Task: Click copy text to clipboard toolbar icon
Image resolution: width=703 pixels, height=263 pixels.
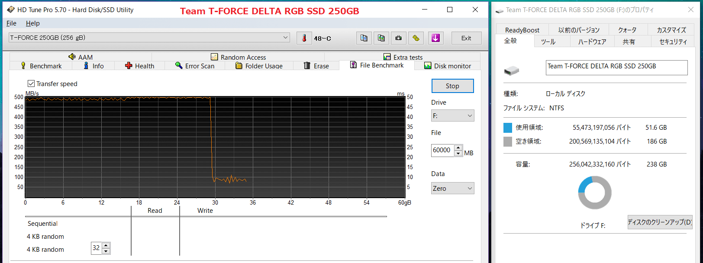Action: (x=364, y=38)
